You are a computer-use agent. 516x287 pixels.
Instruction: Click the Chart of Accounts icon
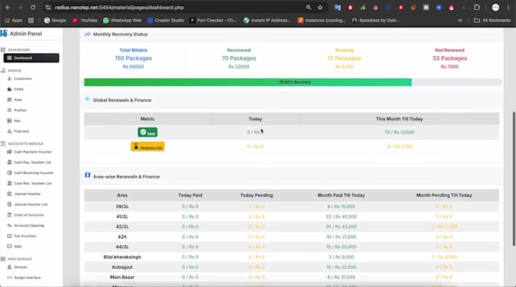9,215
